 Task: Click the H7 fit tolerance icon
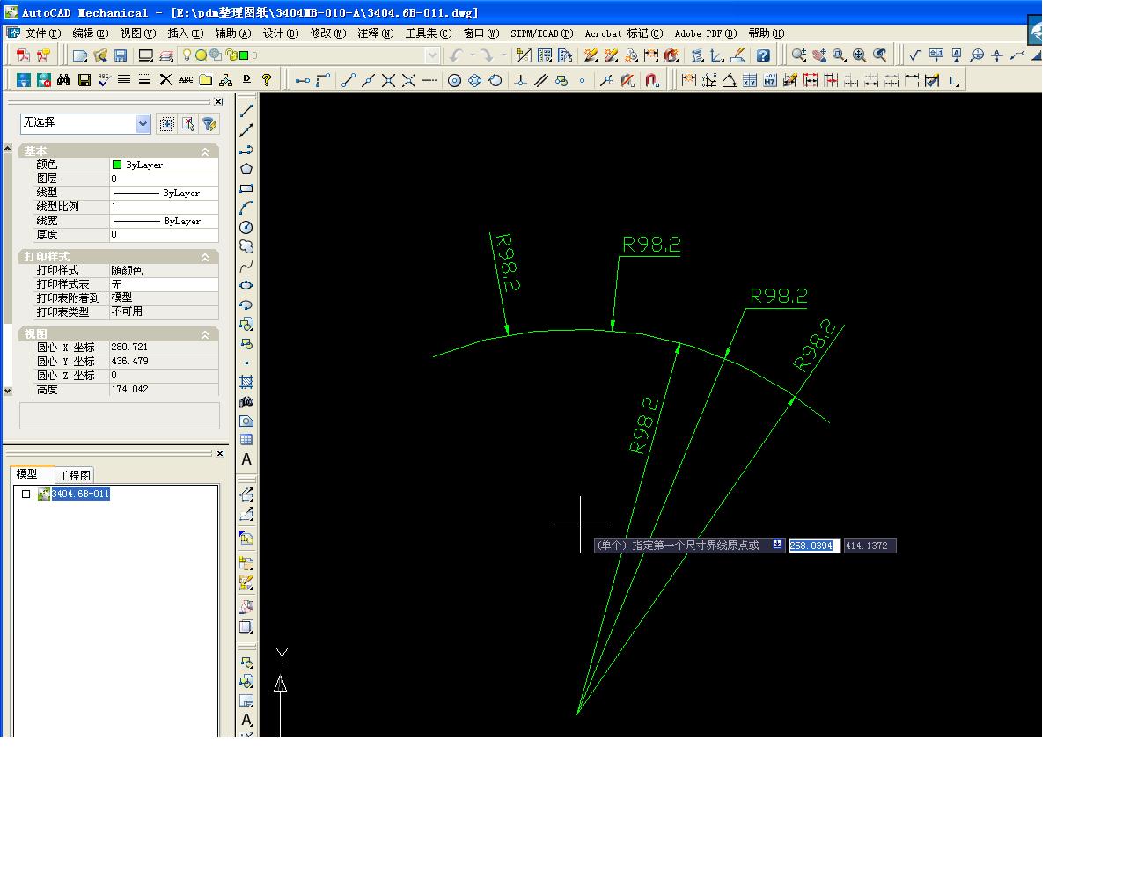pyautogui.click(x=770, y=80)
